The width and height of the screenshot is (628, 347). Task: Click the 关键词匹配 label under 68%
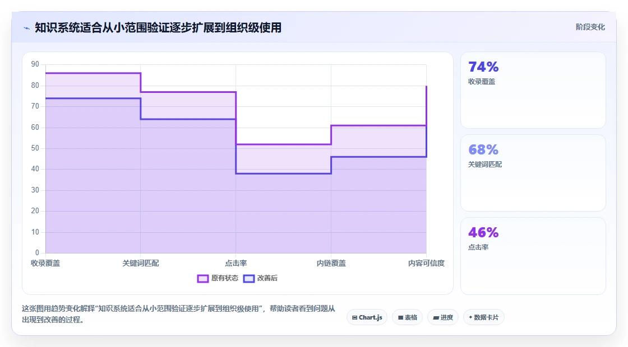485,165
